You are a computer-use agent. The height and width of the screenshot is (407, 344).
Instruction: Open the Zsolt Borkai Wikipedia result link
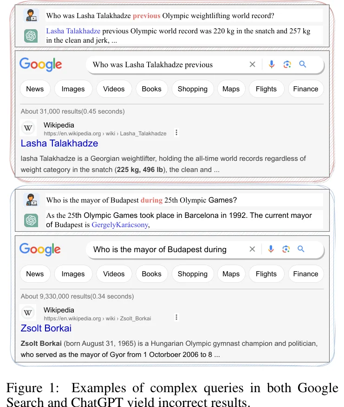(x=46, y=328)
